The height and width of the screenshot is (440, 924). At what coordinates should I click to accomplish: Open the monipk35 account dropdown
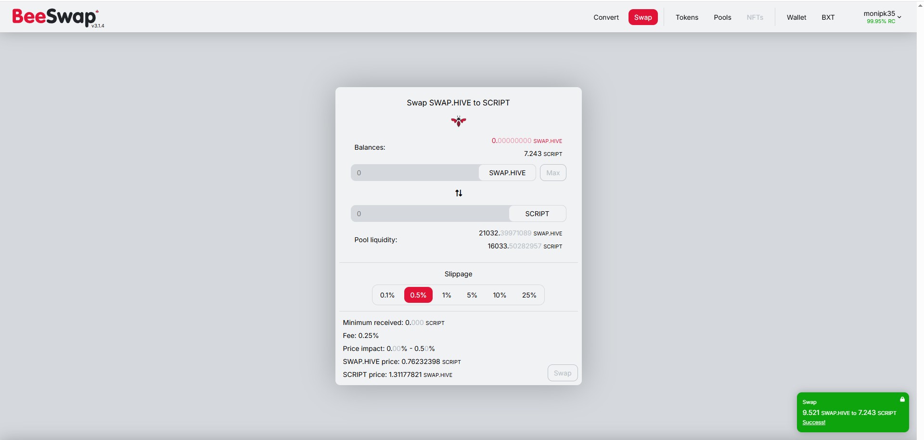[x=882, y=17]
